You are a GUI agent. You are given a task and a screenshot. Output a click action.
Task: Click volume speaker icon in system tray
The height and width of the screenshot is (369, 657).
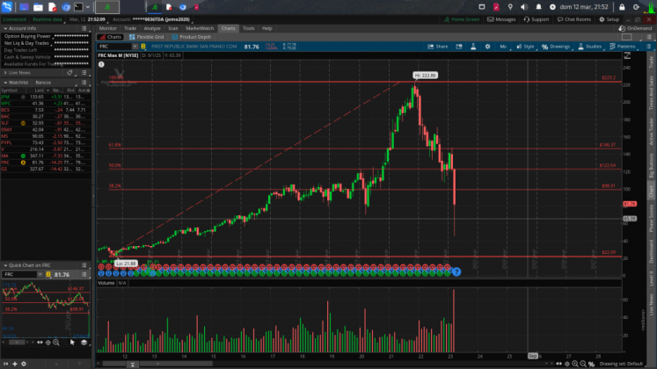[524, 7]
